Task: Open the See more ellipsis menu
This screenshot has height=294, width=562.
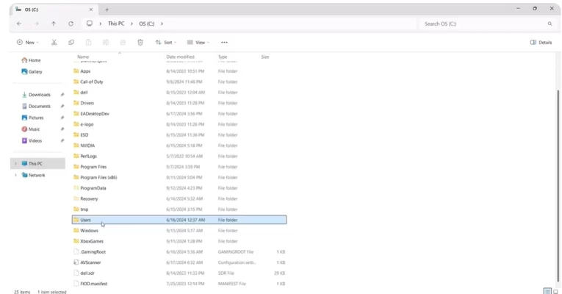Action: pyautogui.click(x=224, y=43)
